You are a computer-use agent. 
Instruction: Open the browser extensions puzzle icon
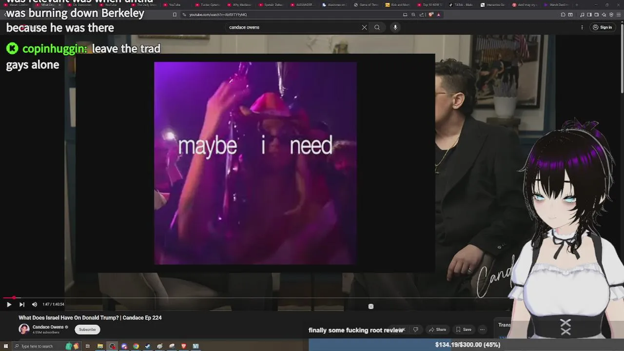coord(563,15)
